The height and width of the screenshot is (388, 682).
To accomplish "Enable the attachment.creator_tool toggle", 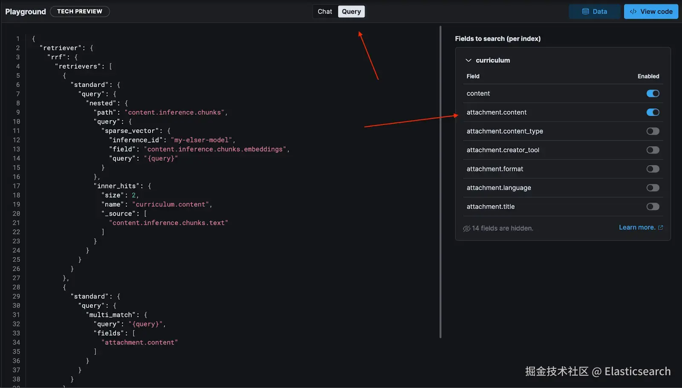I will (653, 150).
